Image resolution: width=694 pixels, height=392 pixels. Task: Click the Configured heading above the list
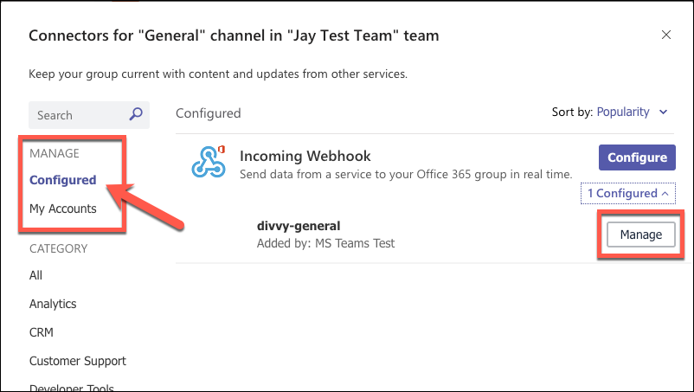click(x=208, y=113)
